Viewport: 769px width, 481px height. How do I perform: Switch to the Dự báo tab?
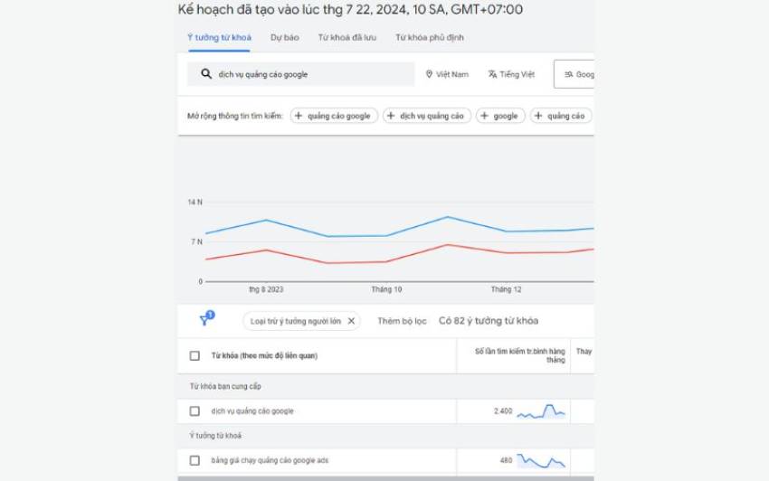click(284, 38)
